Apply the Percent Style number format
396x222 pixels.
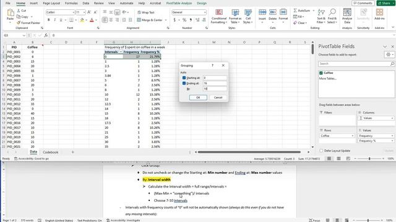[x=184, y=20]
